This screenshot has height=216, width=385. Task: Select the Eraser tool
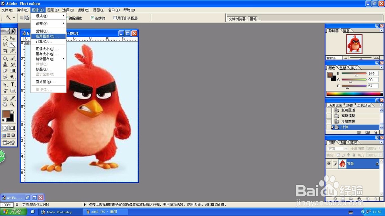pos(5,71)
